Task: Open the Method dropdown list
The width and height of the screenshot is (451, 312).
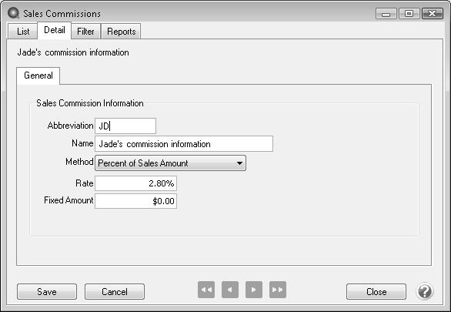Action: (239, 163)
